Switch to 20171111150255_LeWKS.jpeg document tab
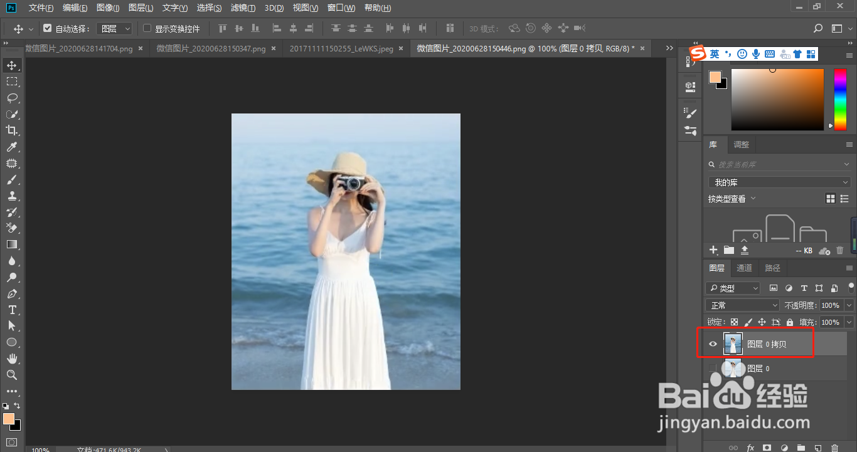Screen dimensions: 857x452 click(x=341, y=48)
